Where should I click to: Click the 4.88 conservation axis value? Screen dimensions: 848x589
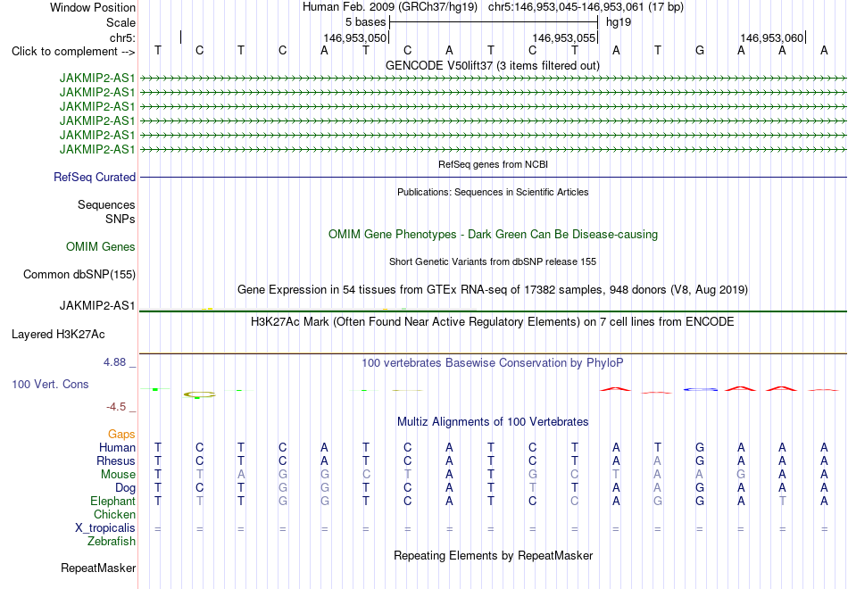click(114, 362)
